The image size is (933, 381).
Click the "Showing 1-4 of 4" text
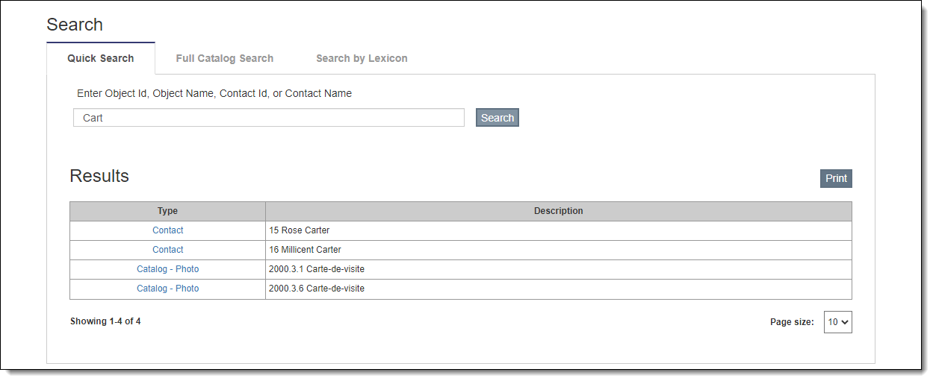coord(105,321)
